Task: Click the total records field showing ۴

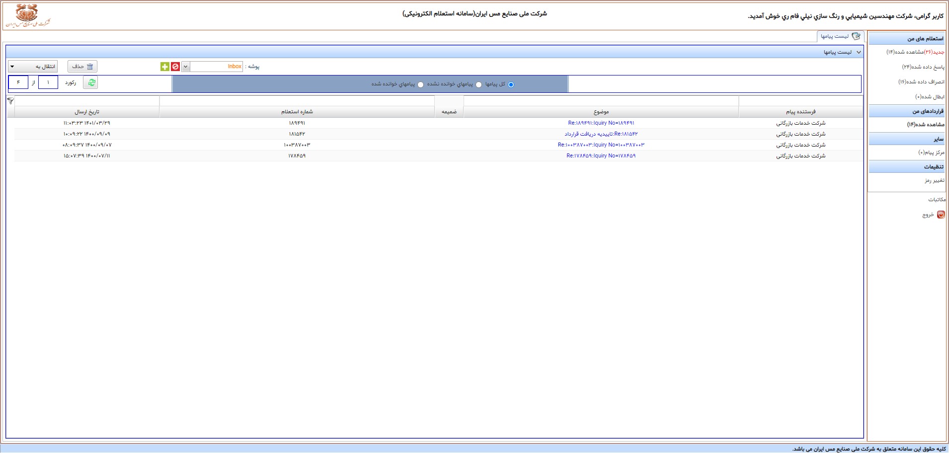Action: 18,82
